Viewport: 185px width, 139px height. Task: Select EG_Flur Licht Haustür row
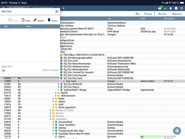[122, 75]
